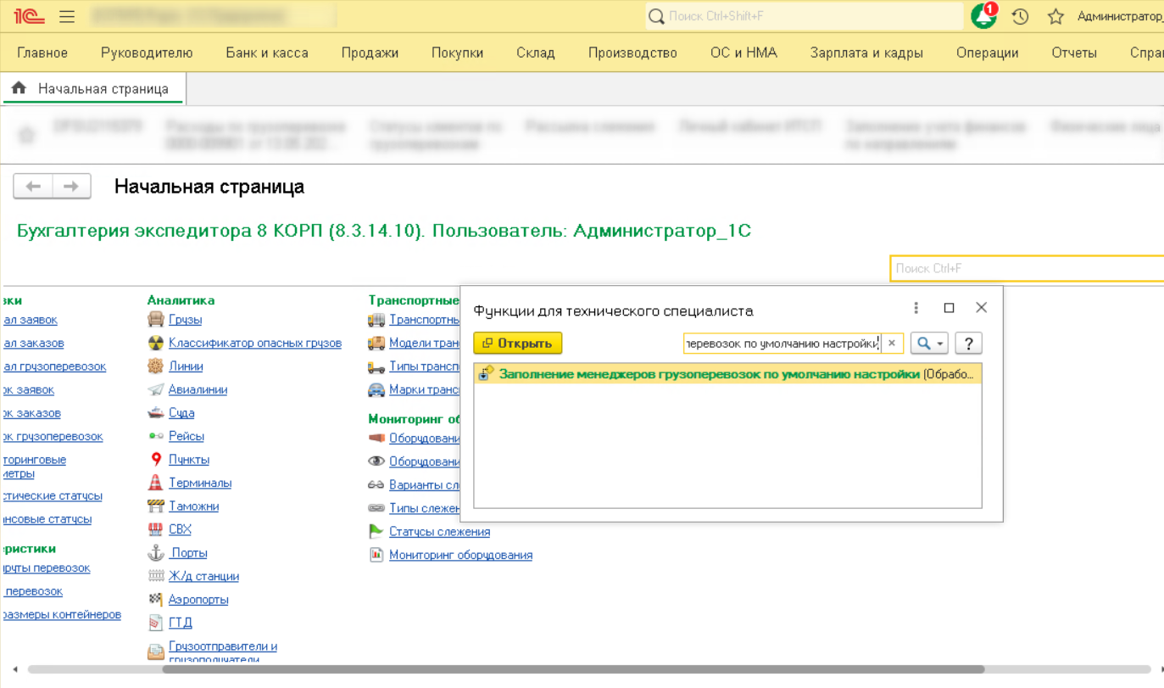
Task: Click the forward navigation arrow
Action: 72,187
